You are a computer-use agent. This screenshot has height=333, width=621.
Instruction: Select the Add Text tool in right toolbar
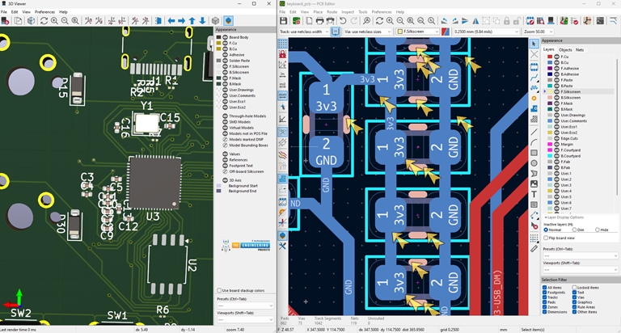534,194
